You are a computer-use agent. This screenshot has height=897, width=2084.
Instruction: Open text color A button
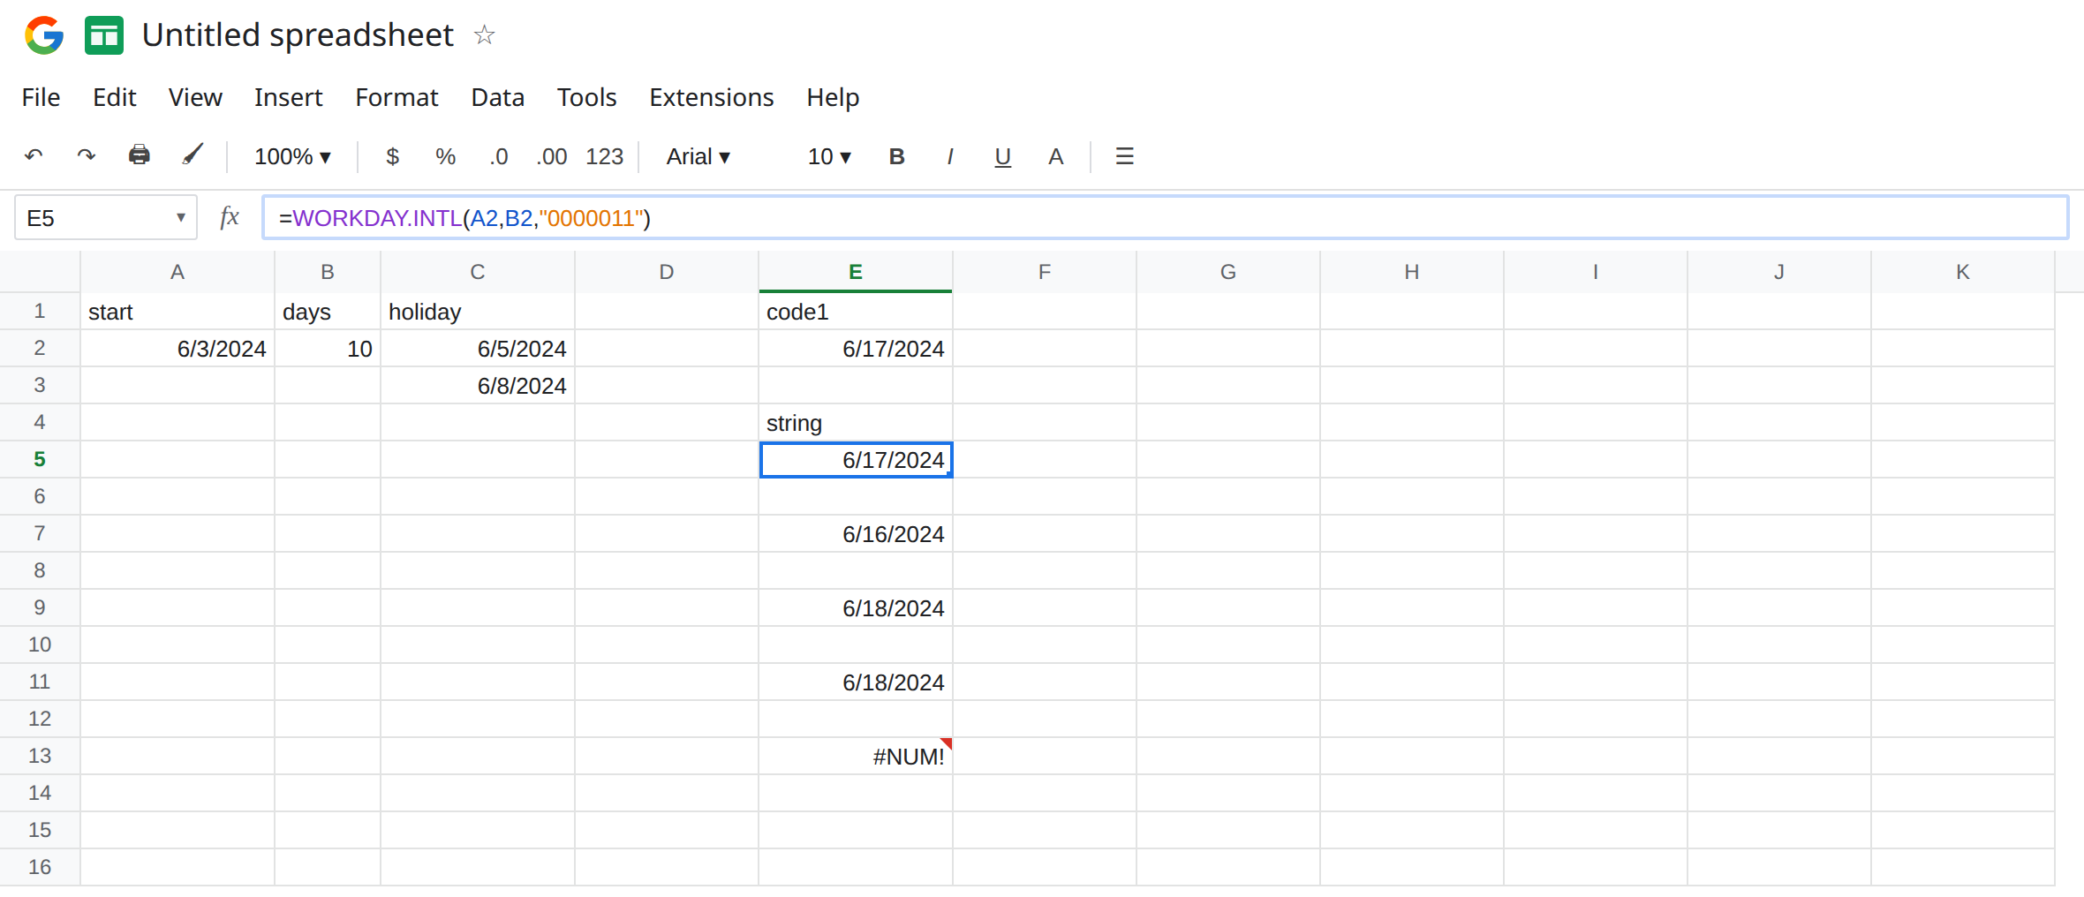pyautogui.click(x=1056, y=156)
